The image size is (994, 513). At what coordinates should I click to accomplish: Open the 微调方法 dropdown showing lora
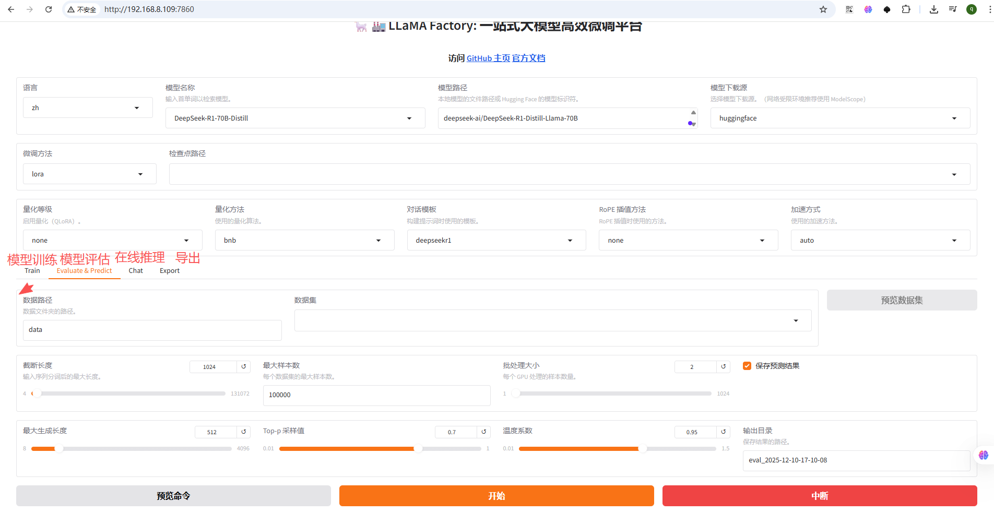[x=89, y=174]
